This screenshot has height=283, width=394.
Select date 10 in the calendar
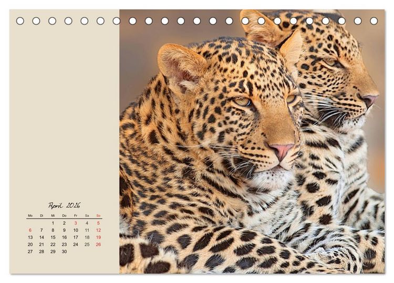click(76, 230)
